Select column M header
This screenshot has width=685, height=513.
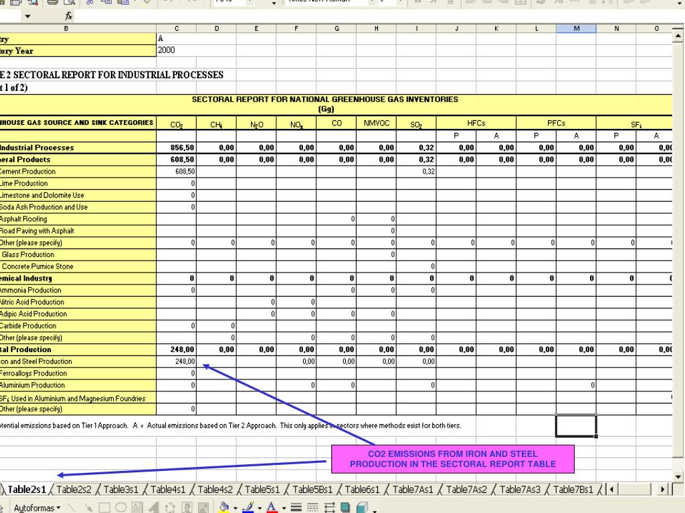[576, 28]
